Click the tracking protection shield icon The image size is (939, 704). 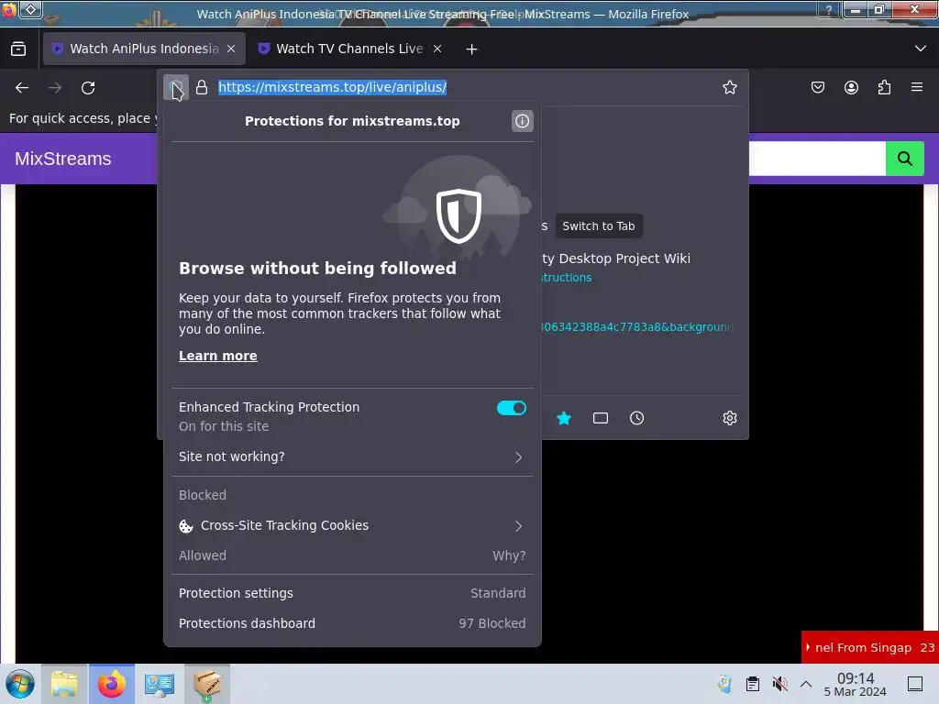[175, 87]
